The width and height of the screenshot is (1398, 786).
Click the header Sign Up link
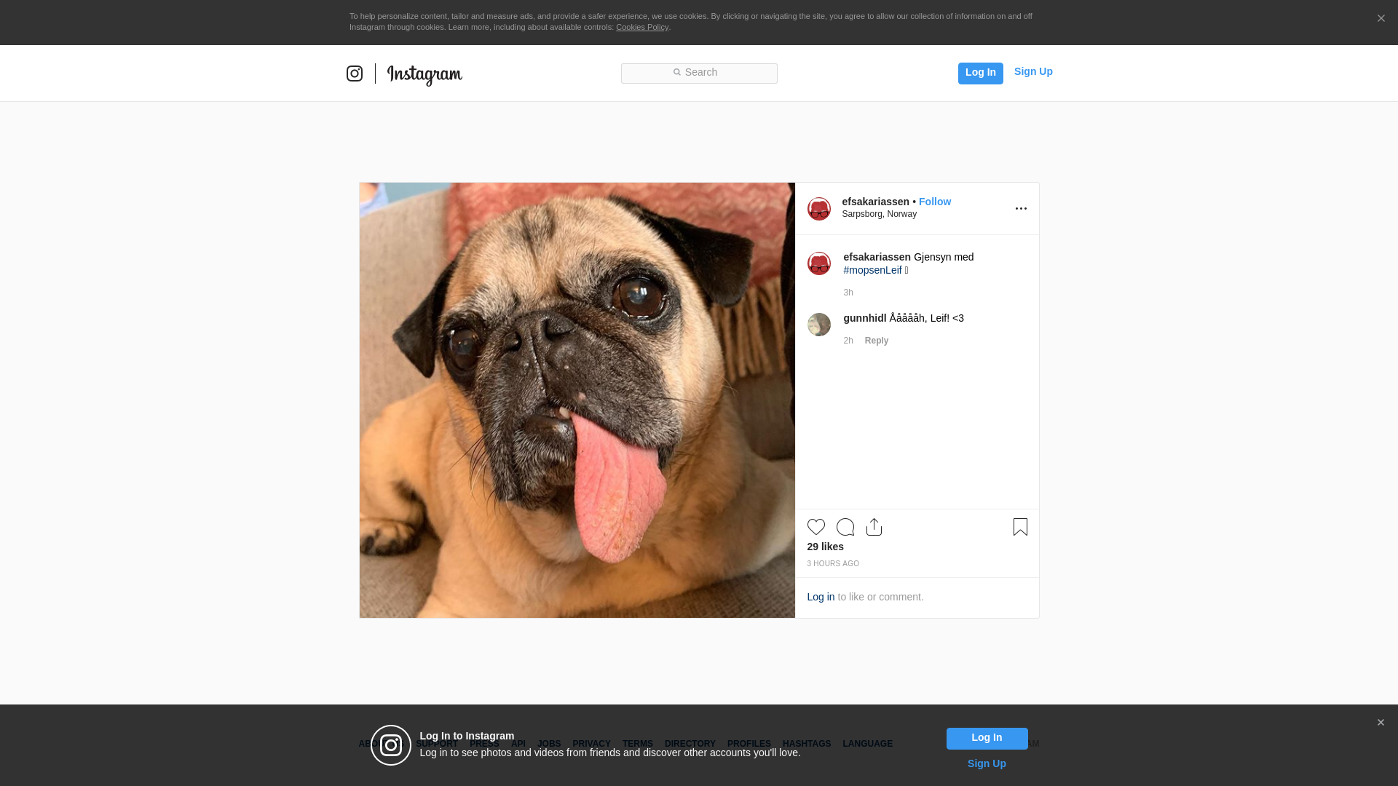[x=1033, y=71]
